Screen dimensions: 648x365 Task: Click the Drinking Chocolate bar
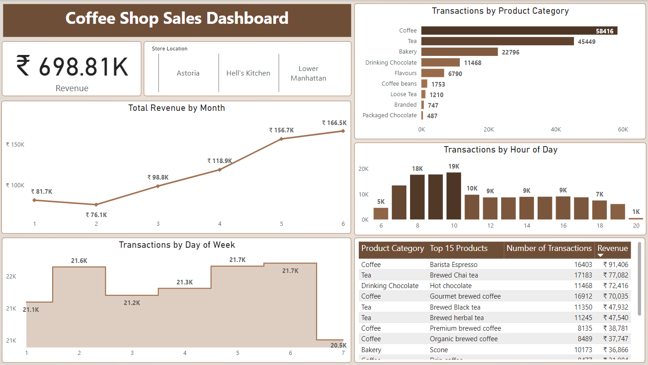click(x=440, y=62)
